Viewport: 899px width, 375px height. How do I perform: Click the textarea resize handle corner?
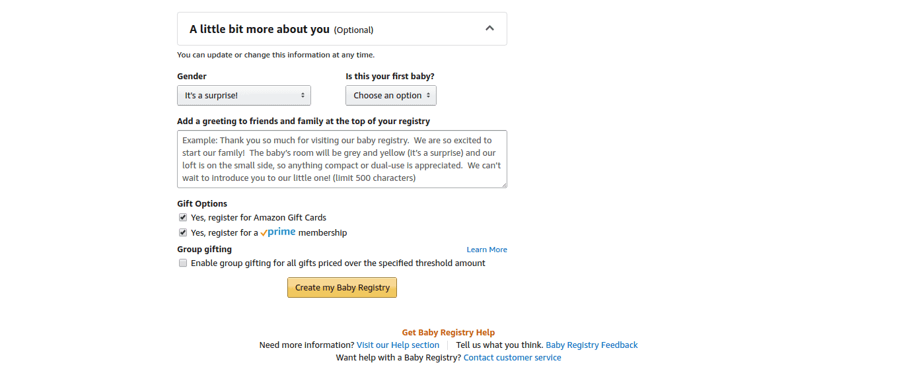[x=503, y=184]
